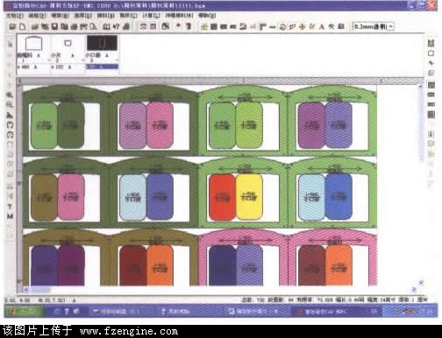The width and height of the screenshot is (442, 338).
Task: Click the red cross icon in toolbar
Action: 303,26
